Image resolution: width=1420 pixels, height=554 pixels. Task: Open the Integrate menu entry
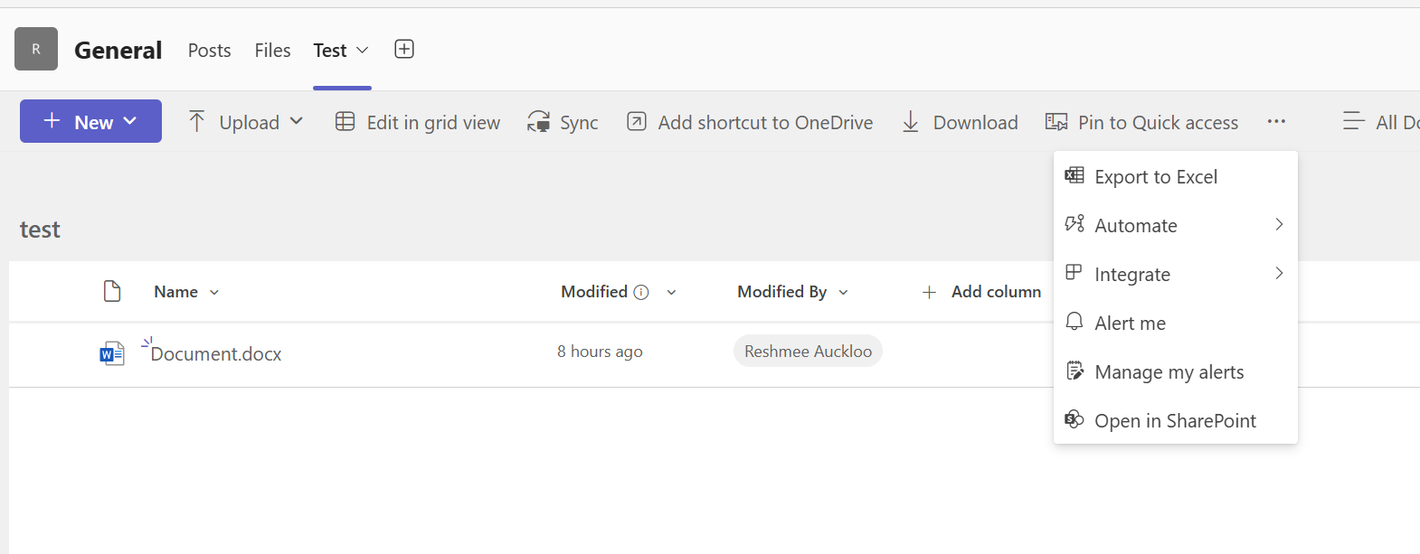click(x=1176, y=275)
